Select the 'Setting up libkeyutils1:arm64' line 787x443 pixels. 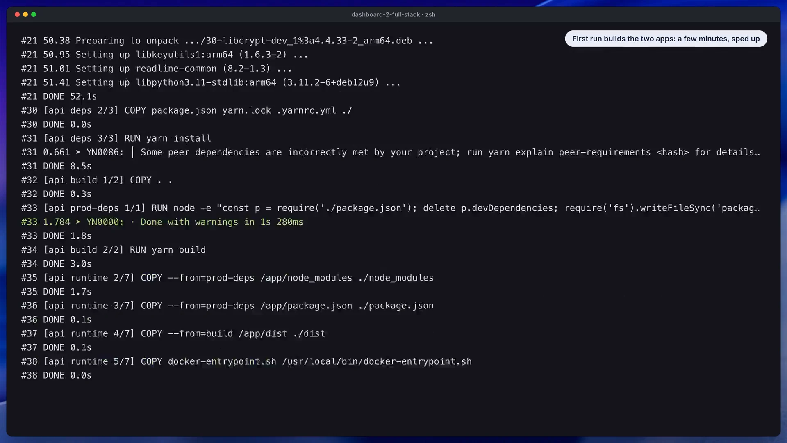click(x=165, y=55)
